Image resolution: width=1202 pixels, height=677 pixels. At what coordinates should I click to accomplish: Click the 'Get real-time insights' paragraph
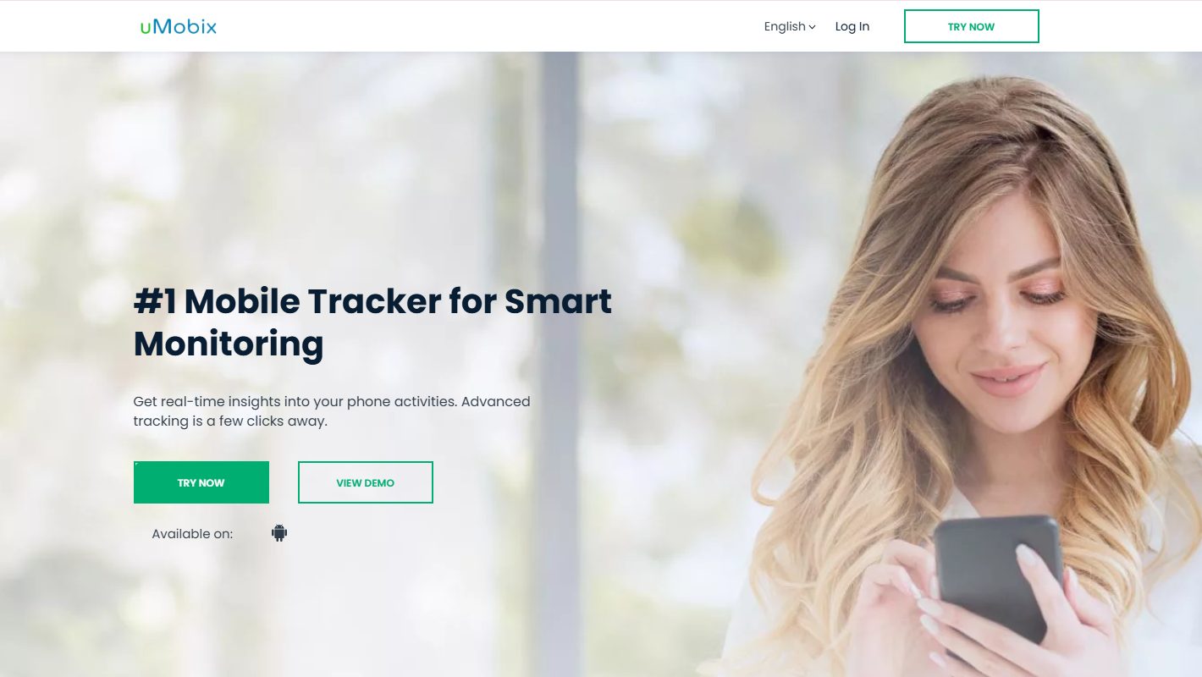tap(332, 411)
